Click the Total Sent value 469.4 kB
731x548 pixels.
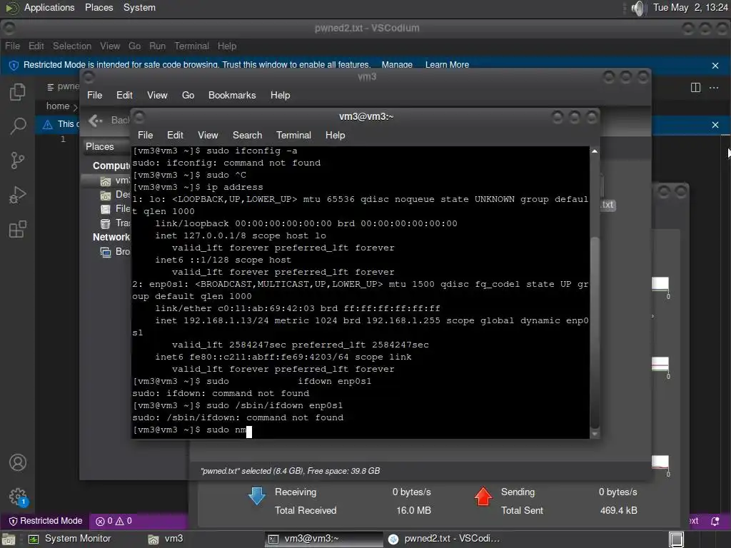click(x=618, y=510)
